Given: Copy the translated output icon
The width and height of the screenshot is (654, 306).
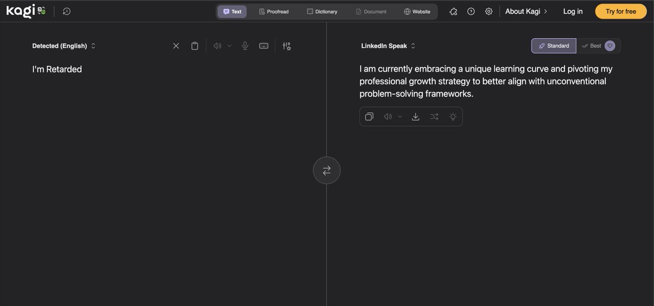Looking at the screenshot, I should pyautogui.click(x=369, y=117).
